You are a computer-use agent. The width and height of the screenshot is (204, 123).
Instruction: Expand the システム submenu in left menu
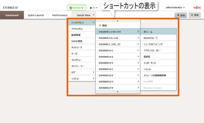coord(82,78)
